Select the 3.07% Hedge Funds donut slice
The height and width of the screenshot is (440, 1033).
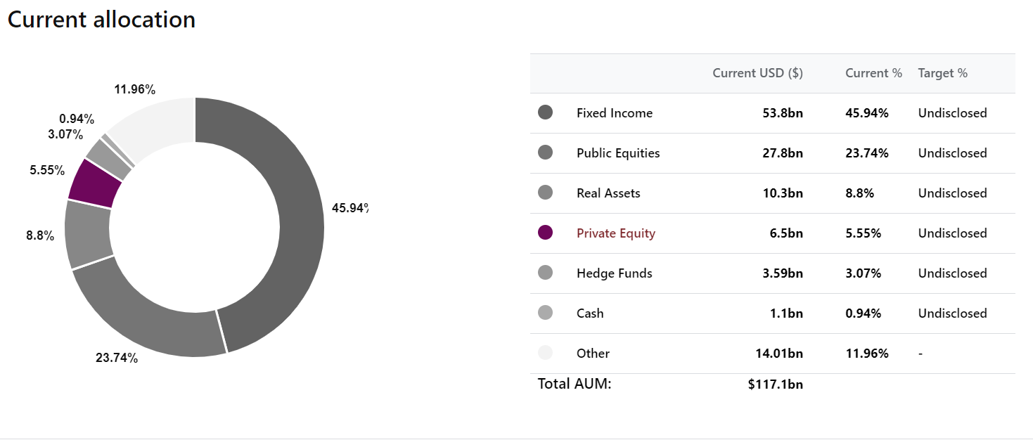pyautogui.click(x=109, y=158)
